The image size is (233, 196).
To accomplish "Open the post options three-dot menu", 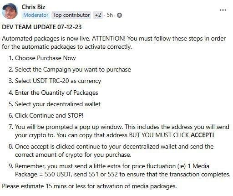I will (x=223, y=10).
